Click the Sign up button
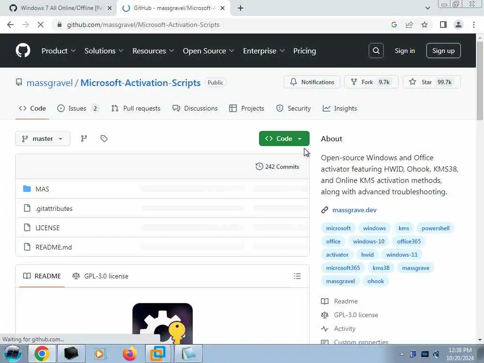Screen dimensions: 484x363 click(443, 51)
